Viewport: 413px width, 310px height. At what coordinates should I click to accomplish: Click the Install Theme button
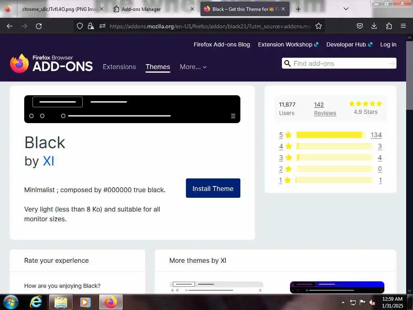coord(213,188)
